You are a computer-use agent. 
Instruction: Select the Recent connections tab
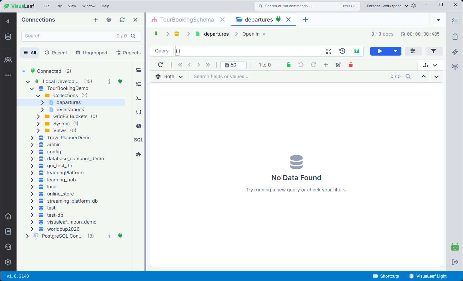click(x=56, y=53)
